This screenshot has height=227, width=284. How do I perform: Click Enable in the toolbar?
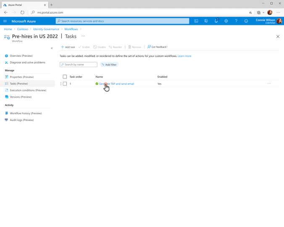(x=84, y=47)
